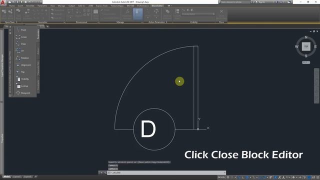Viewport: 320px width, 180px height.
Task: Click the Attribute Definition ribbon icon
Action: click(167, 14)
